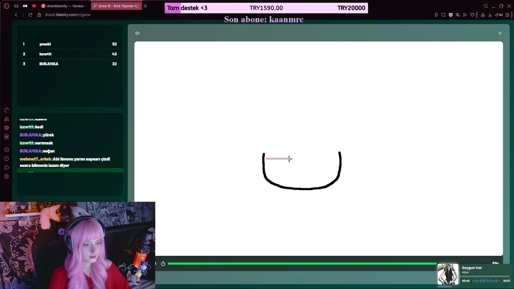
Task: Click chat message BURJUVAA: soğan
Action: tap(37, 151)
